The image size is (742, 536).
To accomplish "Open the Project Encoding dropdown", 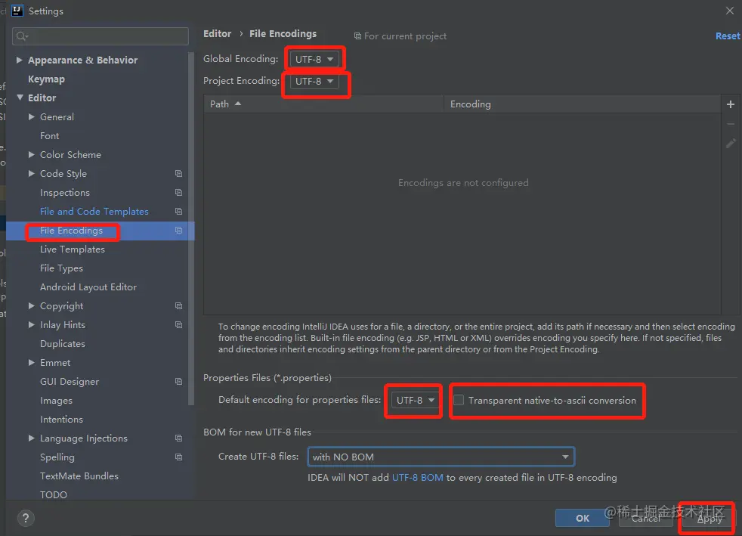I will click(x=314, y=81).
